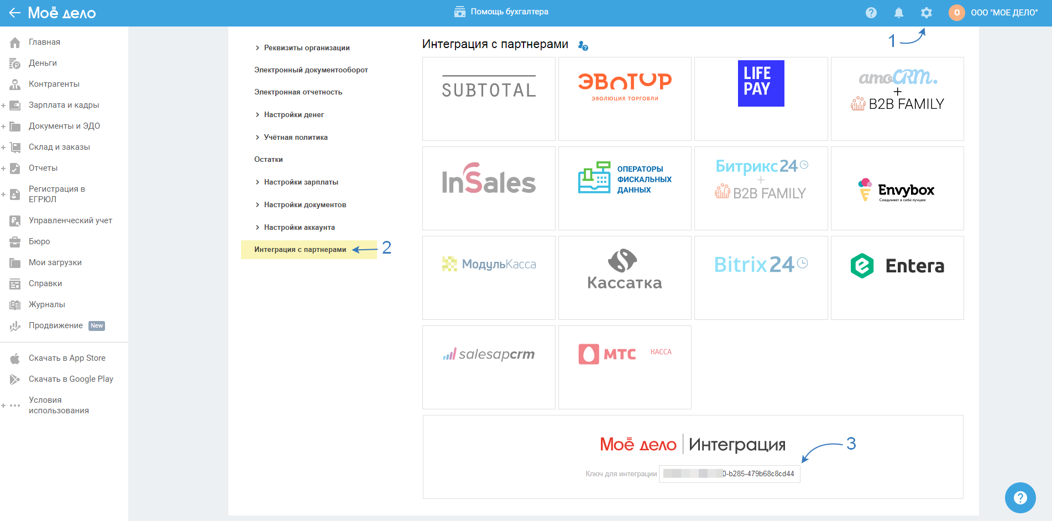Screen dimensions: 1052x521
Task: Open the Битрикс24 + B2B Family card
Action: tap(761, 188)
